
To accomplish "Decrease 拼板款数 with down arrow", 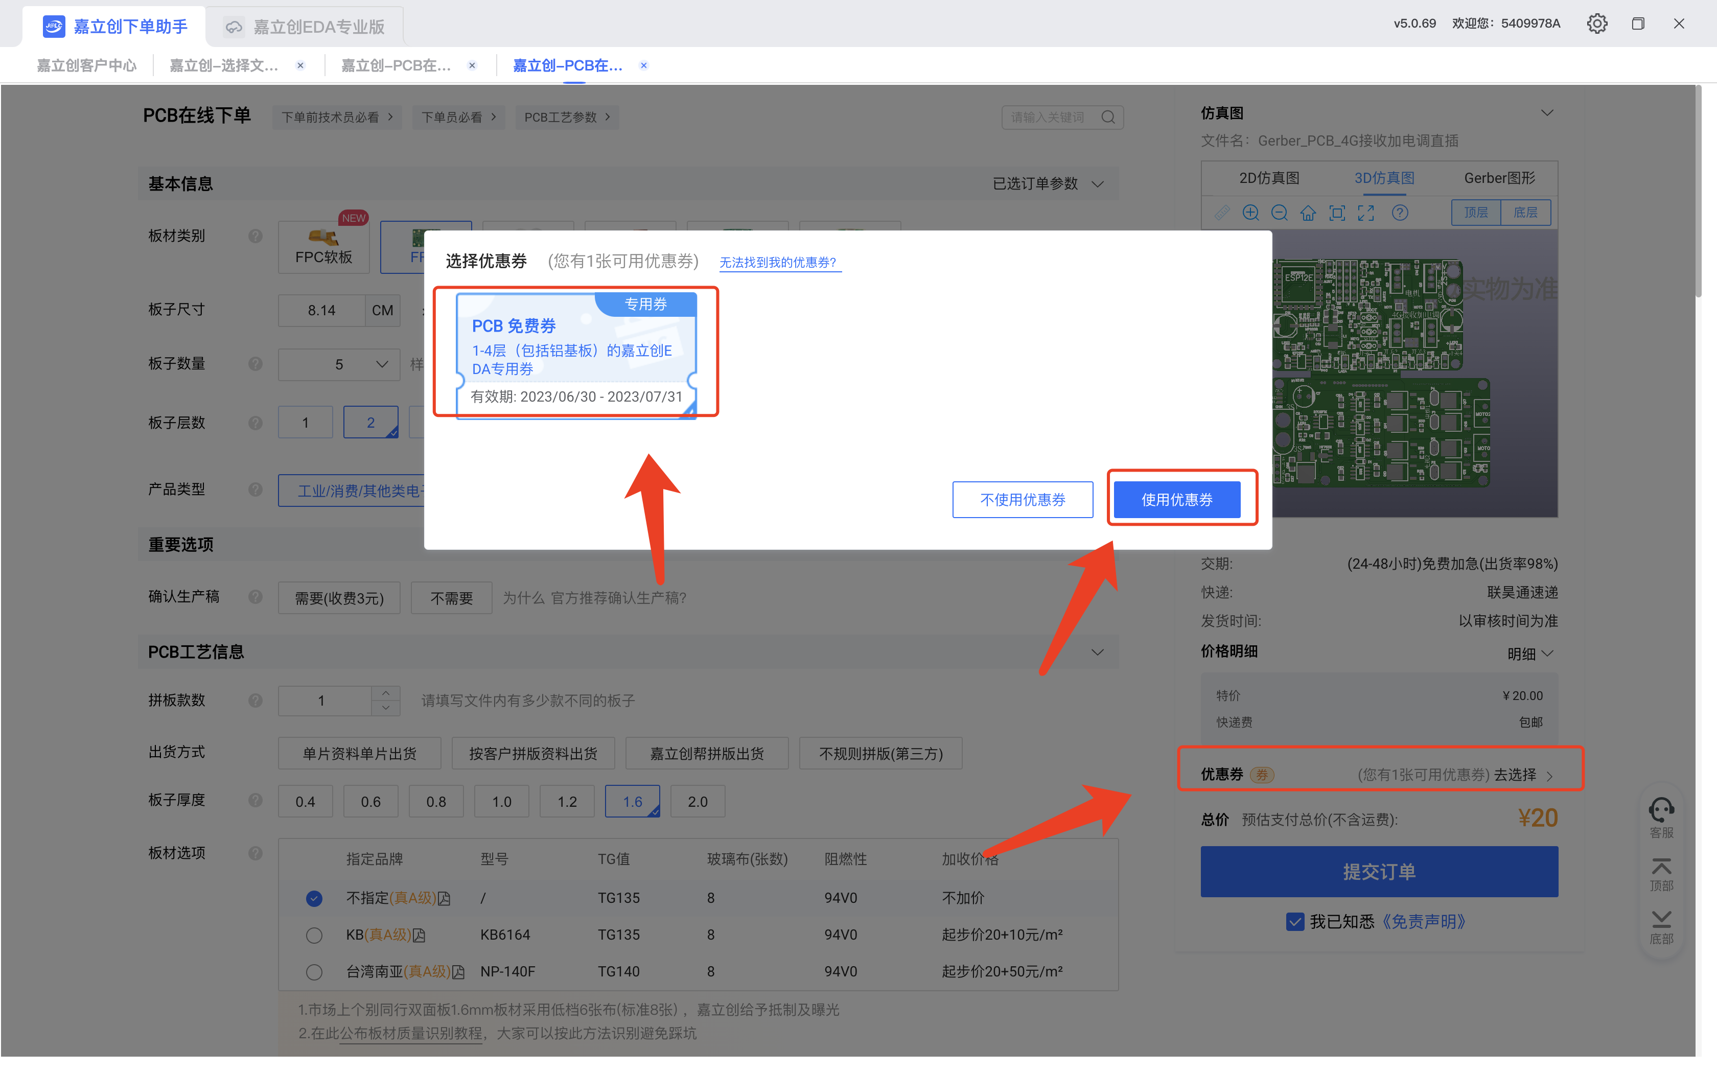I will pos(385,708).
